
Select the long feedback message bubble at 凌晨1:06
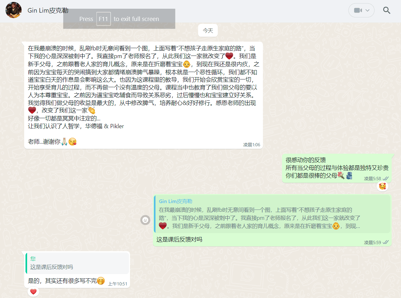[x=144, y=95]
